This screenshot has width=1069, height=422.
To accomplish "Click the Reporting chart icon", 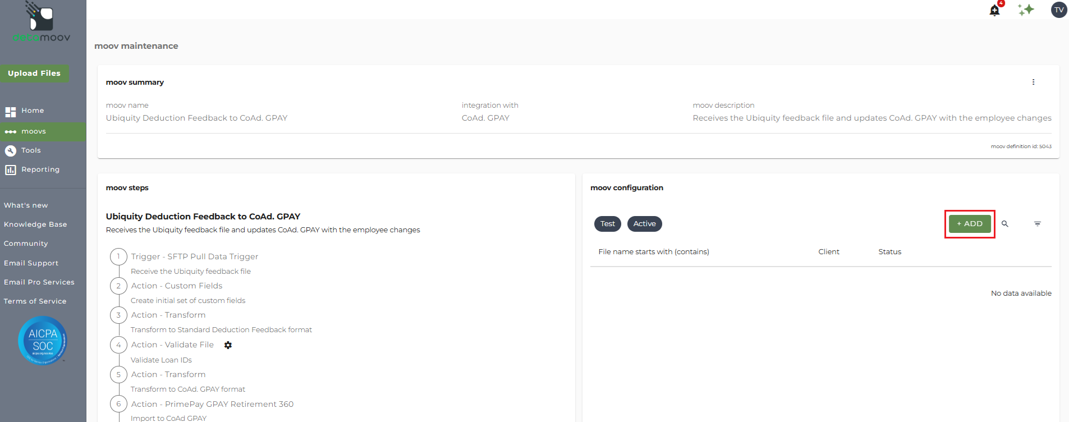I will [11, 169].
